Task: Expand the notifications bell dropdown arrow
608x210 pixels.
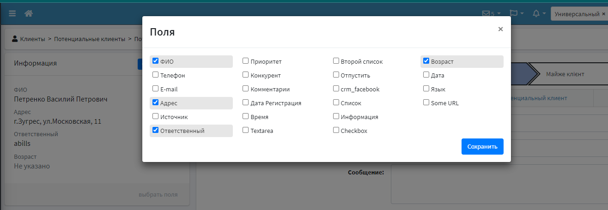Action: (x=545, y=14)
